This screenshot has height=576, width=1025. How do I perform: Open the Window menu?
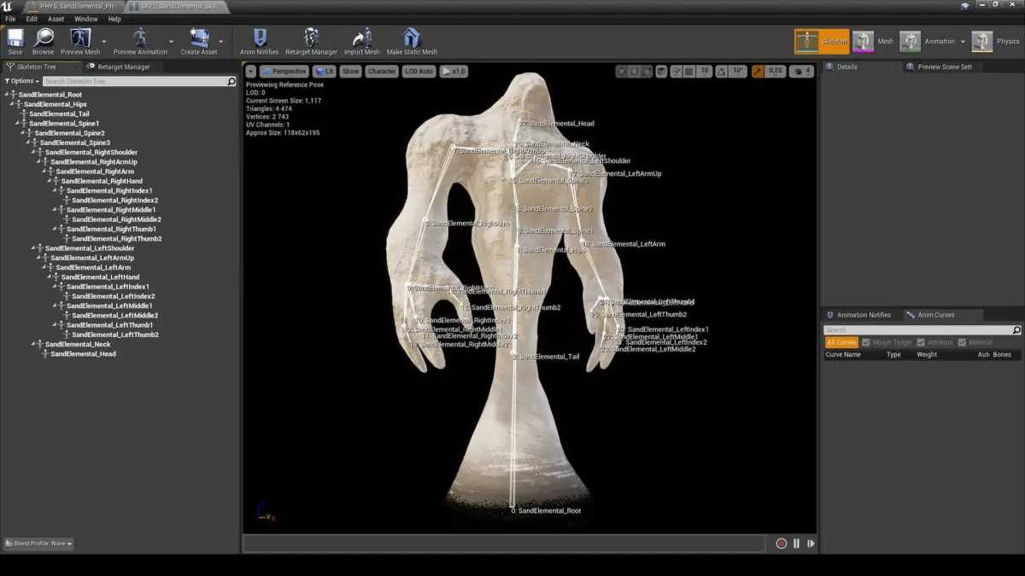[x=85, y=19]
